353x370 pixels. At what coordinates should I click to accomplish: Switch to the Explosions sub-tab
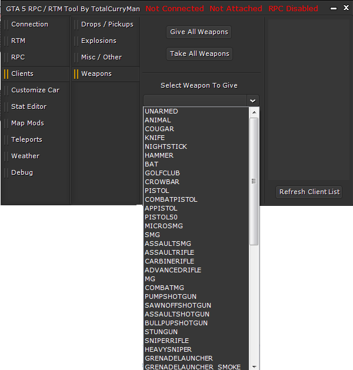tap(99, 41)
